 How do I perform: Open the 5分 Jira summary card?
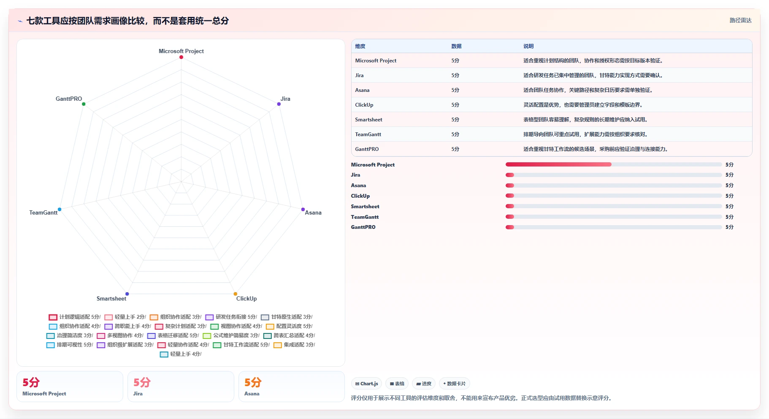[181, 387]
